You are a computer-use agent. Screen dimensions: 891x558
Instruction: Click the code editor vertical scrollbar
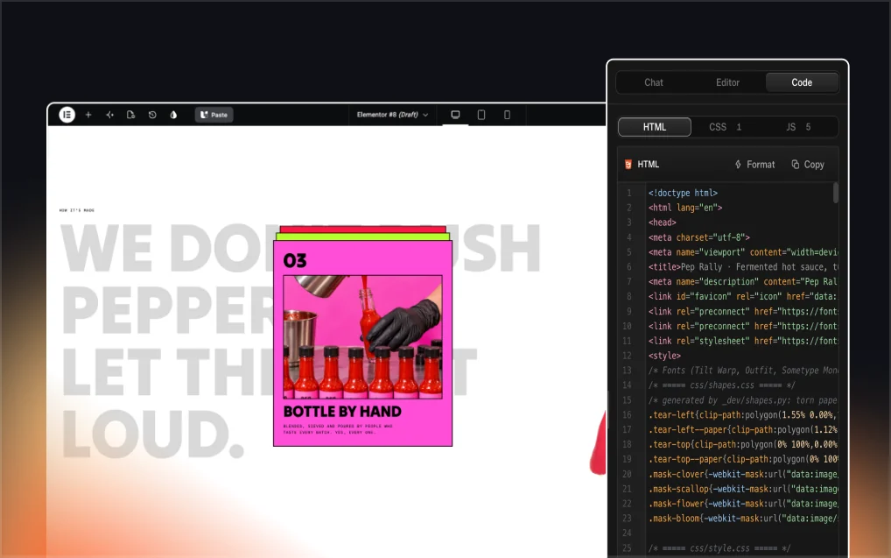point(835,192)
